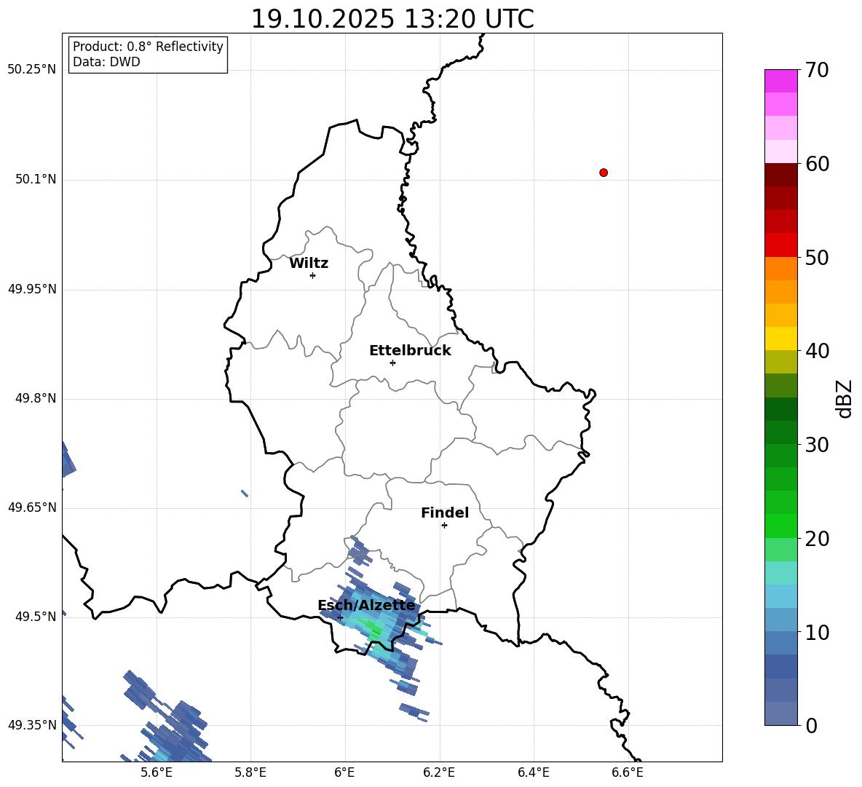This screenshot has width=862, height=787.
Task: Click the 49.95°N latitude label
Action: pyautogui.click(x=32, y=289)
